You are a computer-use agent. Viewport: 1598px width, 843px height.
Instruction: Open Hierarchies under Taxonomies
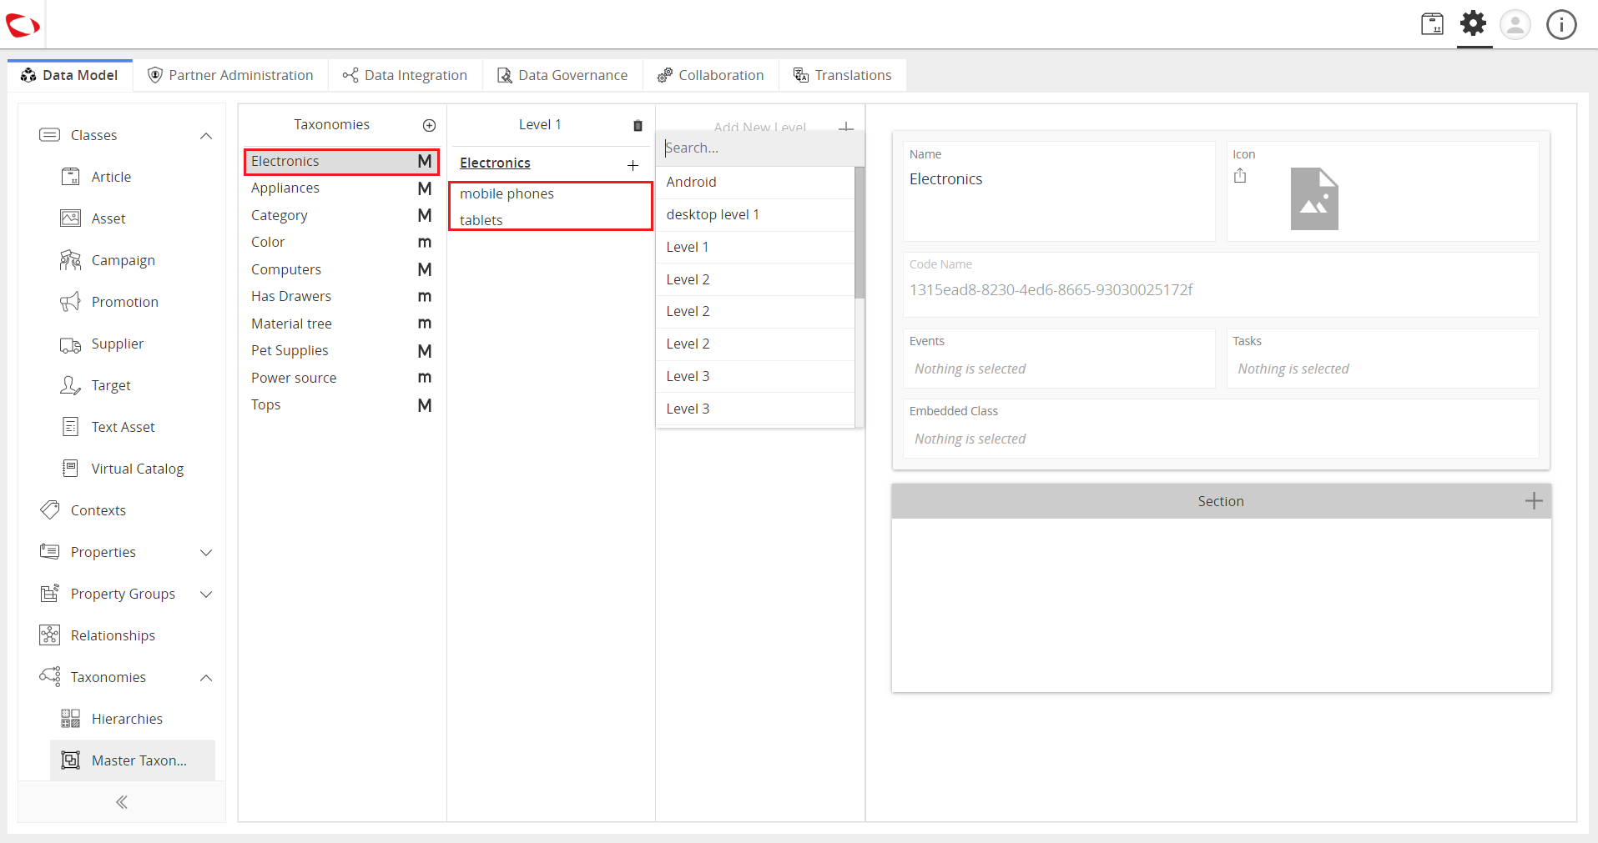(x=127, y=719)
